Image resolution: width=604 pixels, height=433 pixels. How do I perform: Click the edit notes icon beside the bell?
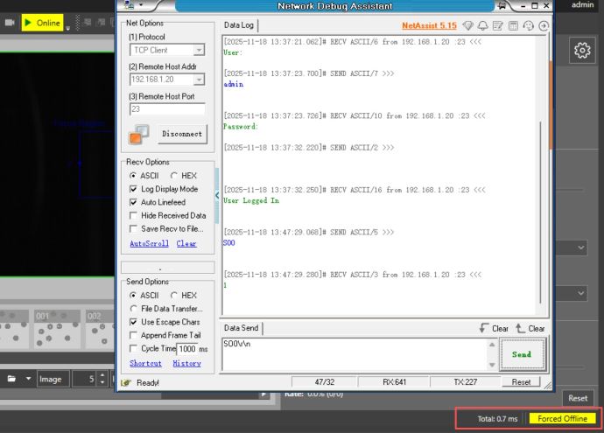tap(498, 25)
